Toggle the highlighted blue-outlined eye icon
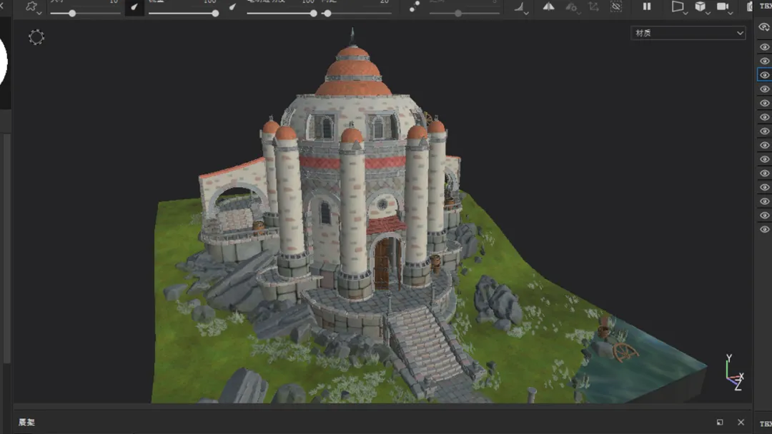The image size is (772, 434). click(764, 75)
